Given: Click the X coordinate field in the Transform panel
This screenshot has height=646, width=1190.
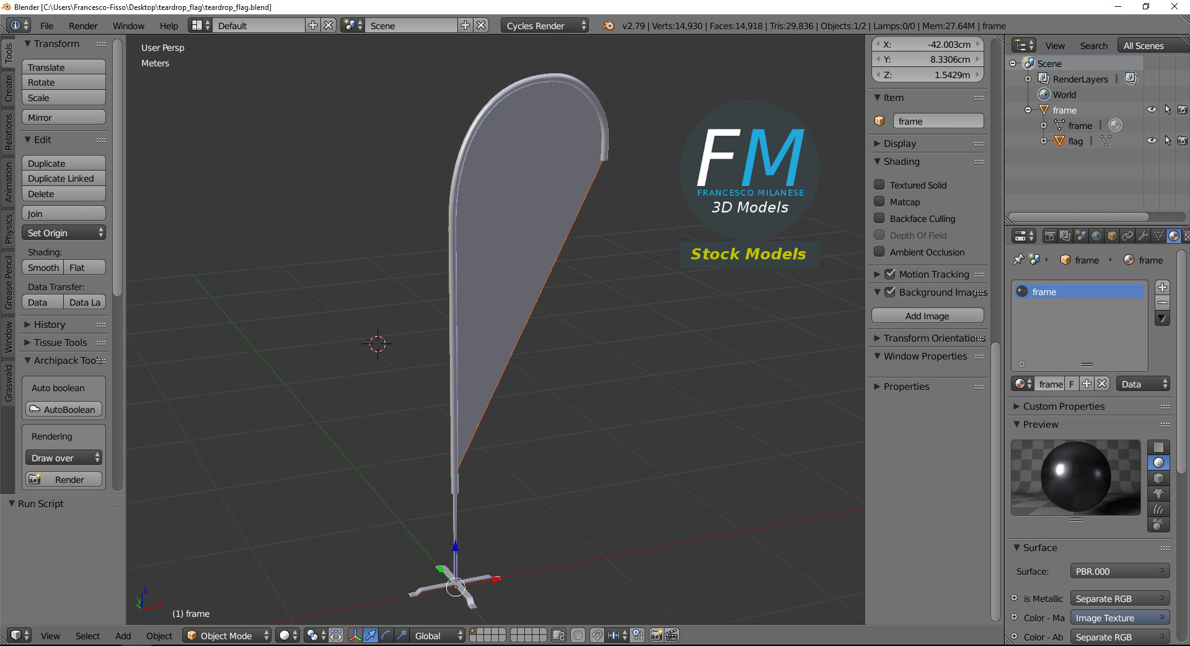Looking at the screenshot, I should click(927, 44).
